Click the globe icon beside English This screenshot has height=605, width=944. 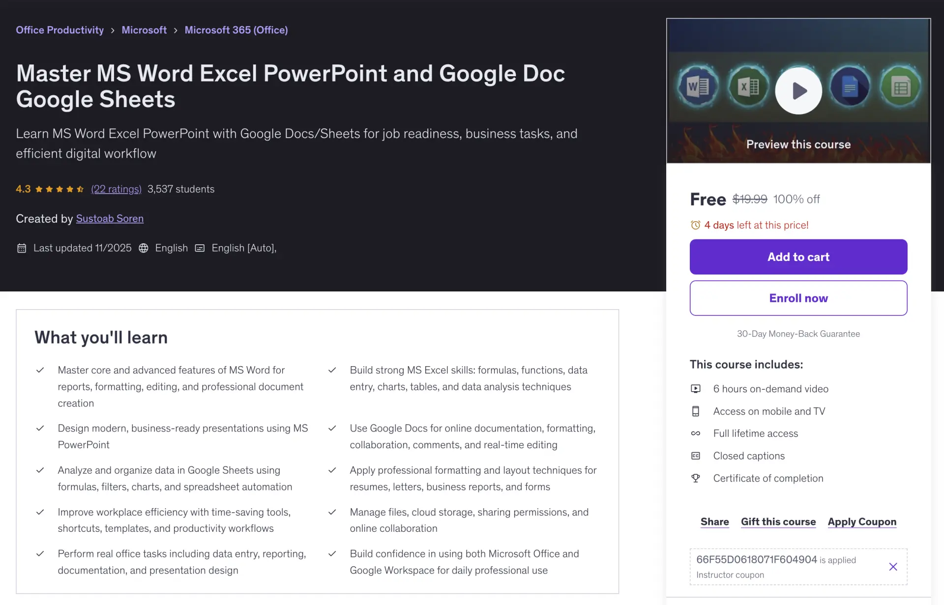(144, 248)
